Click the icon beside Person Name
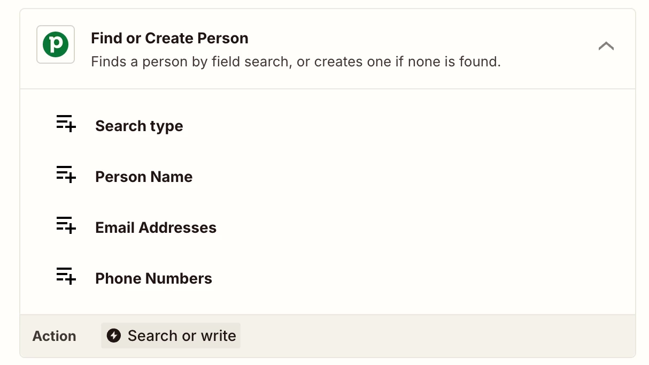Screen dimensions: 649x365 pyautogui.click(x=66, y=174)
